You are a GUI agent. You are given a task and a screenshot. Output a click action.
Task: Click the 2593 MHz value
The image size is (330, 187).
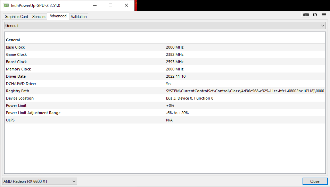tap(175, 62)
